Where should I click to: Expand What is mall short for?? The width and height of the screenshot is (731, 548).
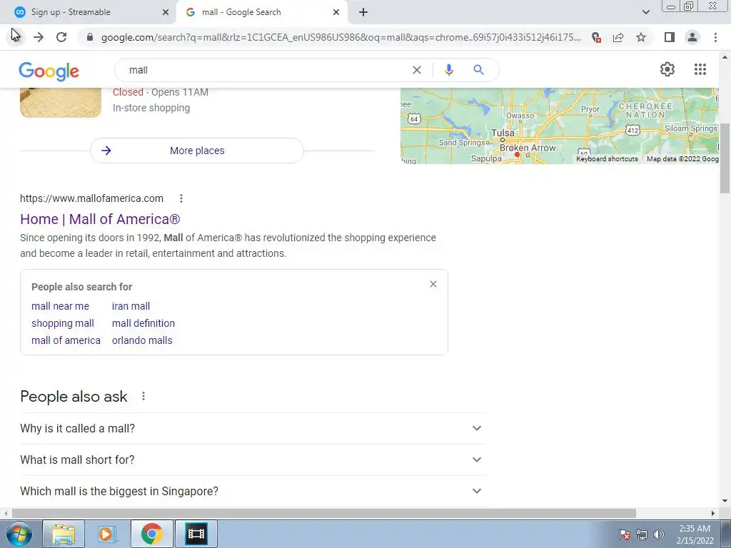(252, 460)
